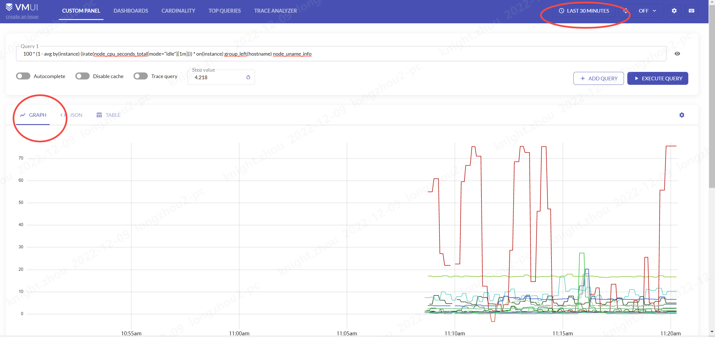The image size is (715, 337).
Task: Switch to the JSON view tab
Action: (x=71, y=115)
